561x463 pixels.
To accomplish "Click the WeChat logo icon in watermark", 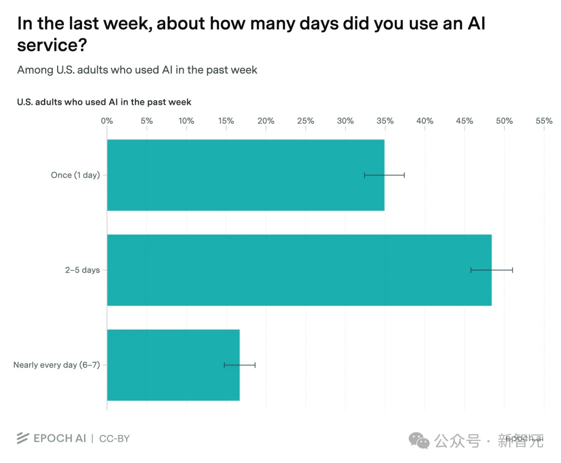I will click(419, 441).
